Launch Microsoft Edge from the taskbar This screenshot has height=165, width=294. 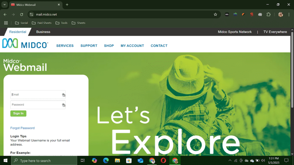tap(106, 160)
